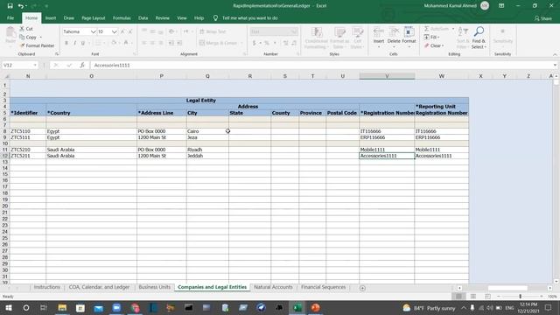Viewport: 560px width, 315px height.
Task: Click the zoom out minus button
Action: [x=499, y=297]
